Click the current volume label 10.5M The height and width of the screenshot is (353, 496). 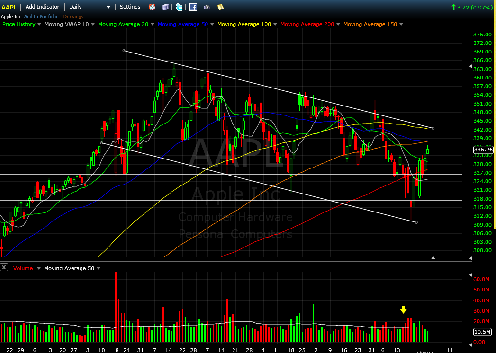[482, 332]
